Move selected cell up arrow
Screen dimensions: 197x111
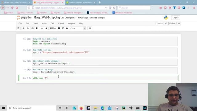coord(42,28)
